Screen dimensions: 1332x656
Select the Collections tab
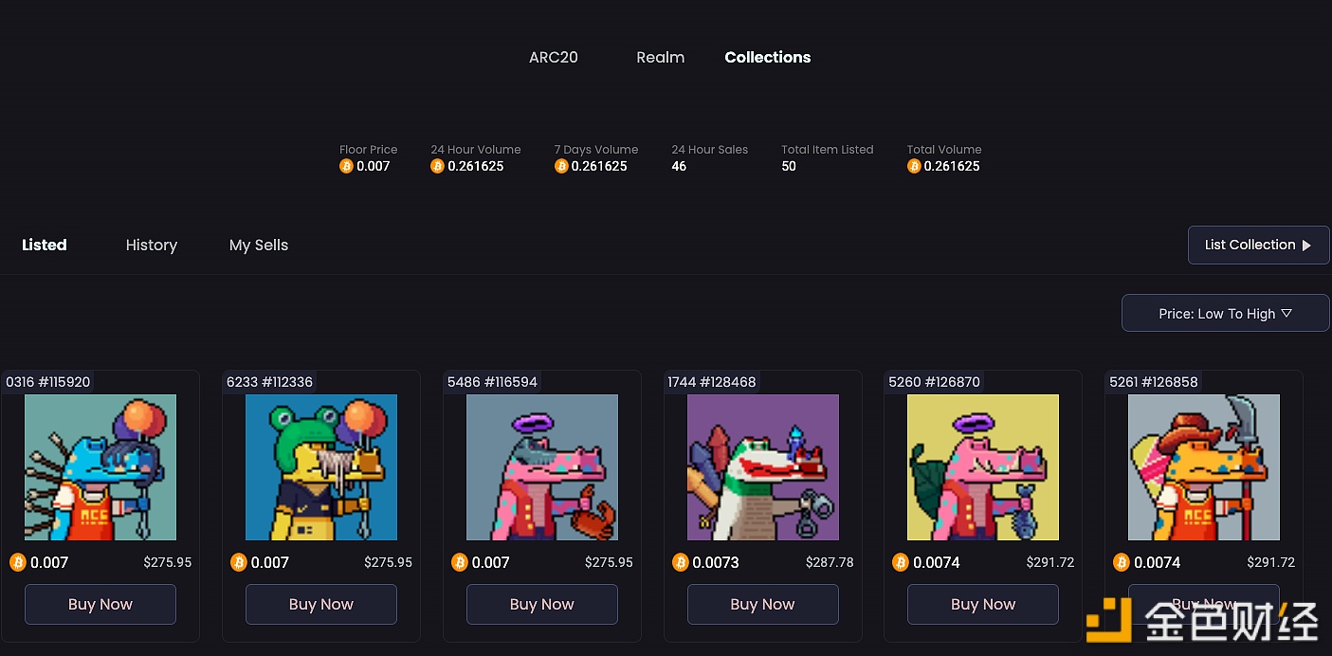pos(768,57)
